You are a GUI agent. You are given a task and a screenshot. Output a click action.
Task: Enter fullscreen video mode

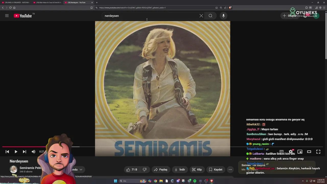[x=318, y=152]
